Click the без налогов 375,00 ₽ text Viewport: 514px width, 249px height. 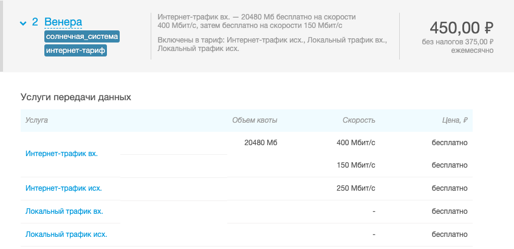[458, 42]
